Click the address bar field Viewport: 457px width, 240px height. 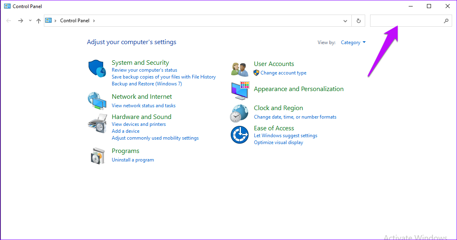[198, 21]
